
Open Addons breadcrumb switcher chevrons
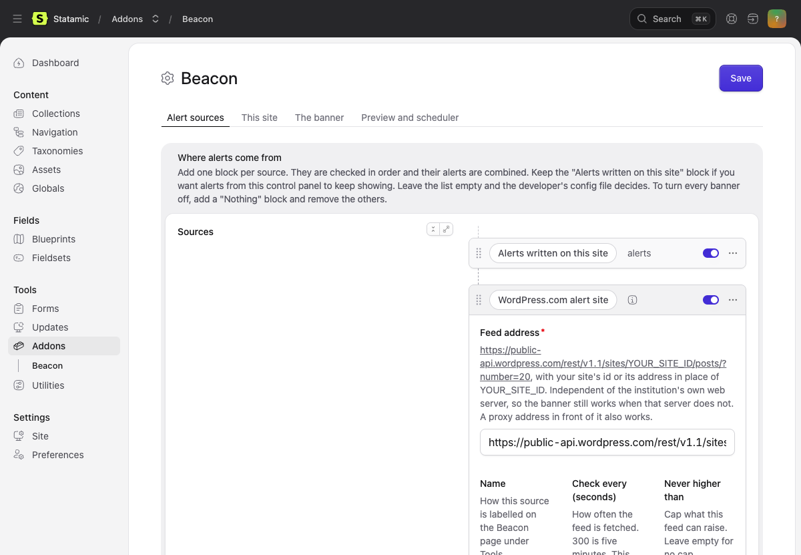coord(156,19)
